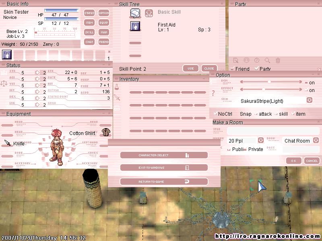Open equipment sword tab in Inventory
The image size is (322, 241).
pyautogui.click(x=117, y=97)
